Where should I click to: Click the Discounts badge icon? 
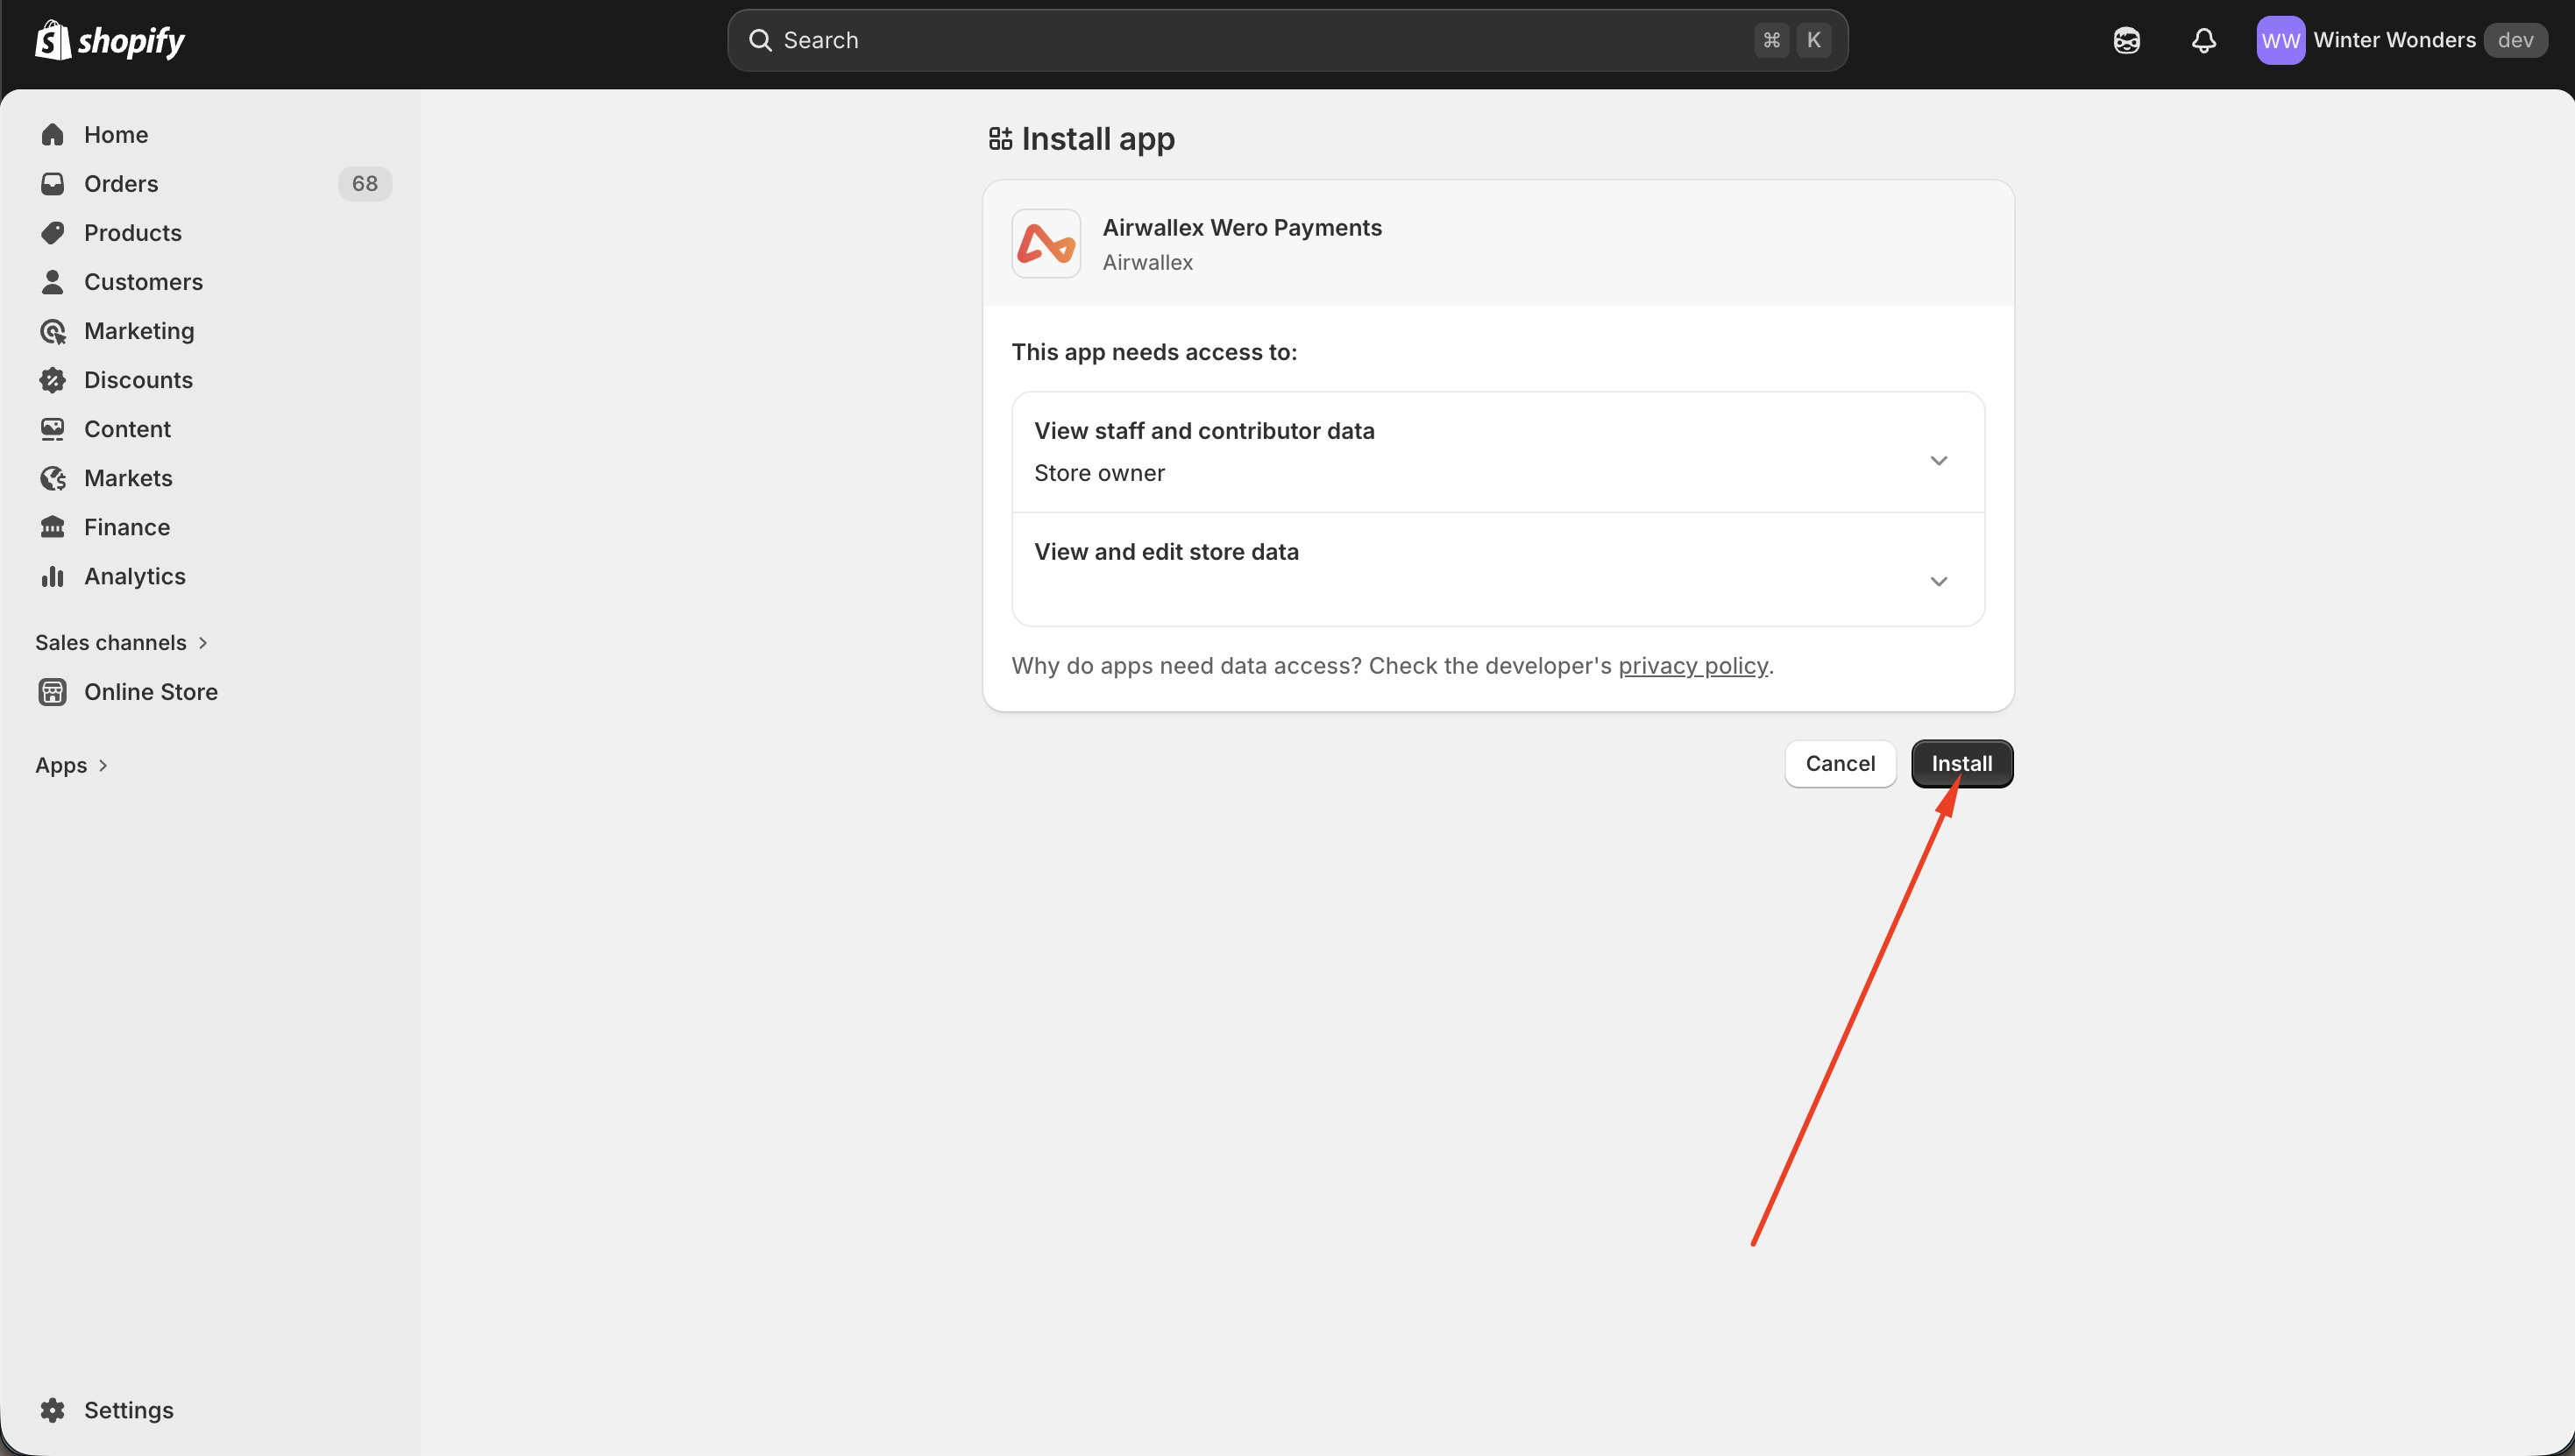click(x=53, y=379)
